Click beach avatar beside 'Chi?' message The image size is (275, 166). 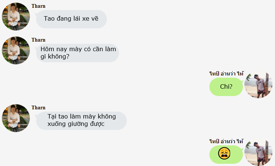click(x=258, y=84)
